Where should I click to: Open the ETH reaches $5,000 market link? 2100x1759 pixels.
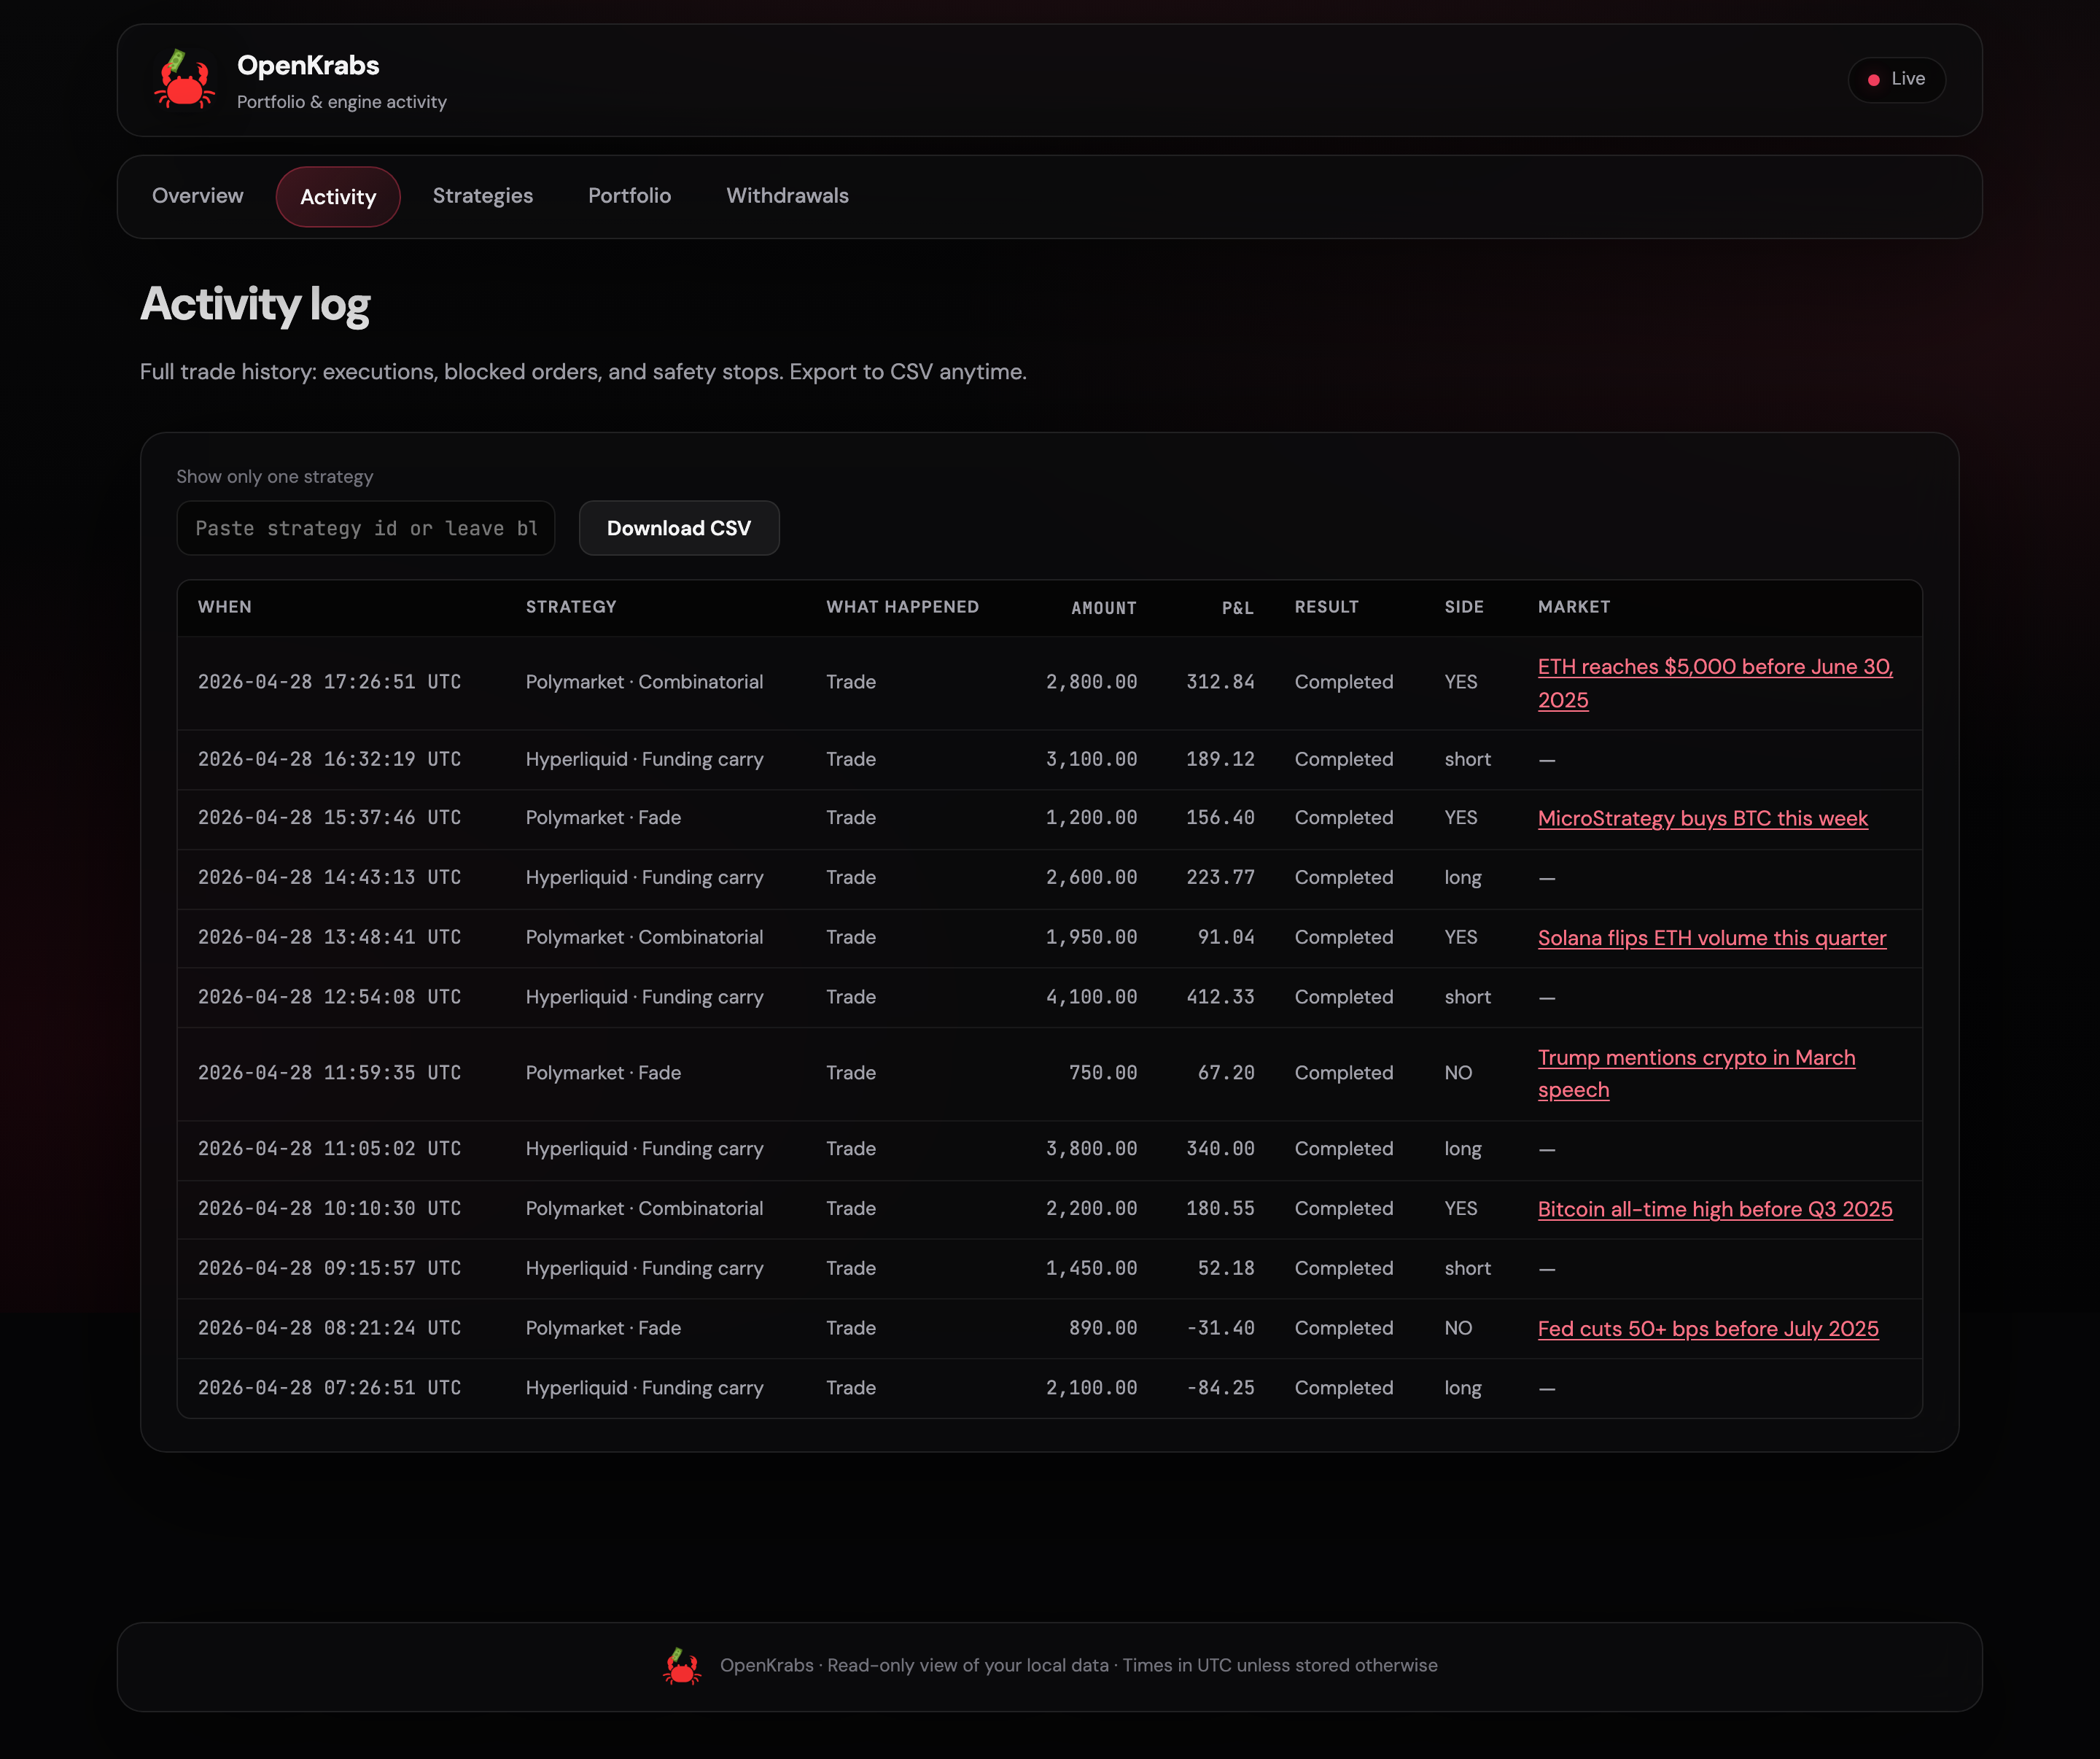click(x=1714, y=683)
